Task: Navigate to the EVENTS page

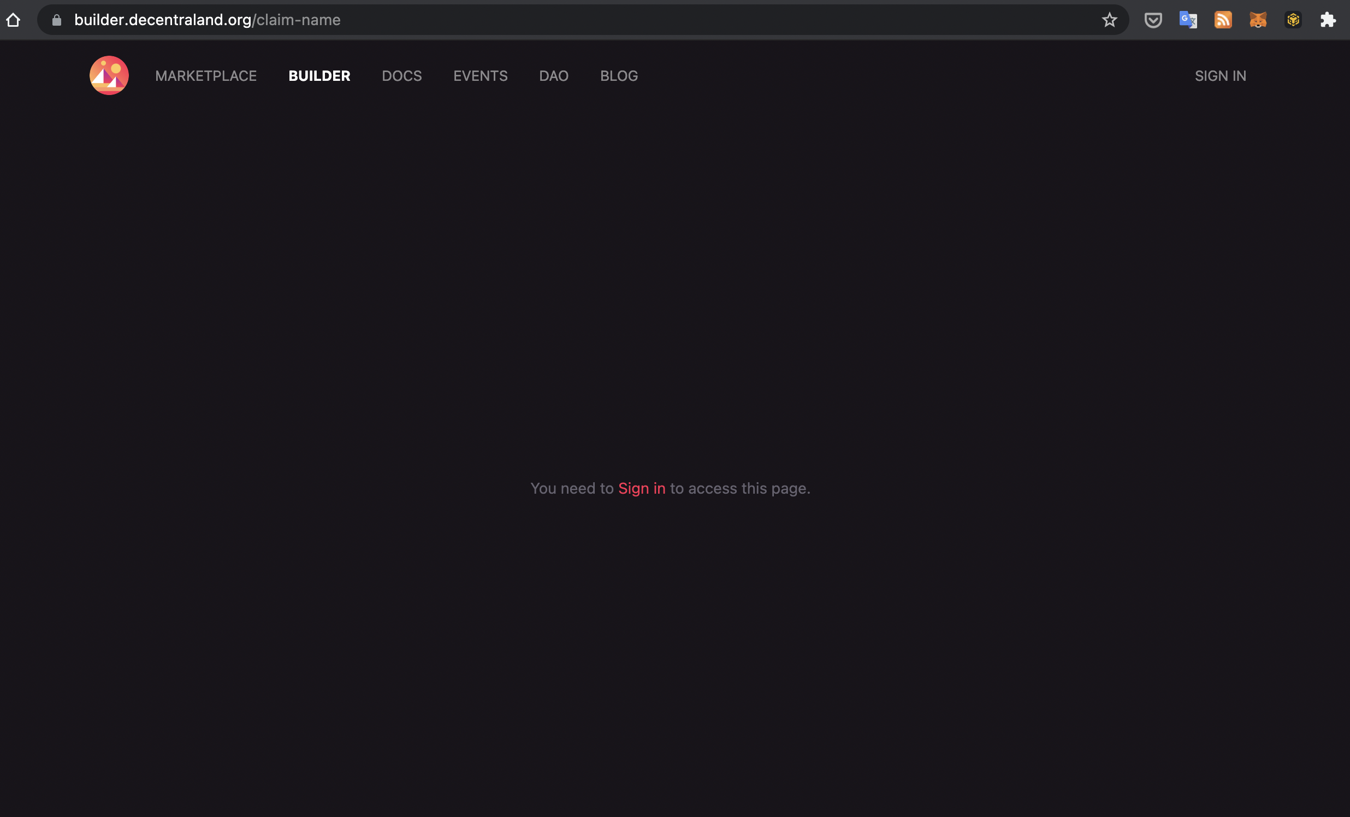Action: click(481, 75)
